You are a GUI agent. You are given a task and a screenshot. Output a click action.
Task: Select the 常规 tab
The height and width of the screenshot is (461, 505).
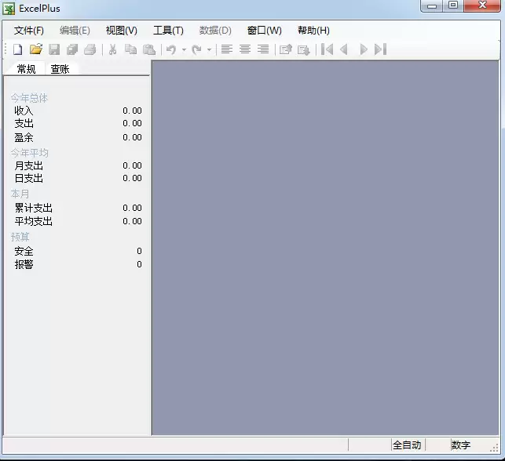(x=26, y=69)
